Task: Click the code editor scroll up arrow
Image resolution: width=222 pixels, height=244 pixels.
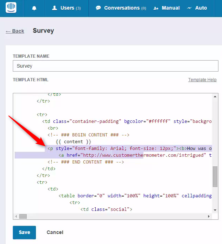Action: coord(215,97)
